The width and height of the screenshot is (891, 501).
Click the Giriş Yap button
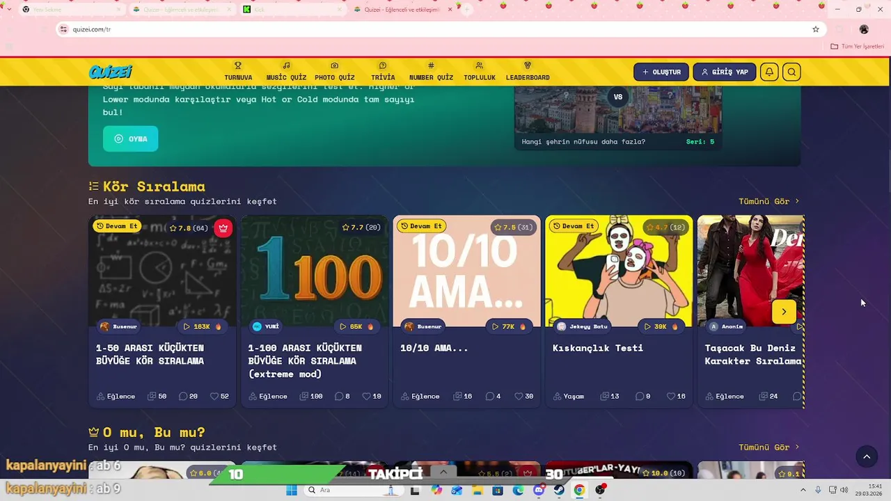point(724,72)
